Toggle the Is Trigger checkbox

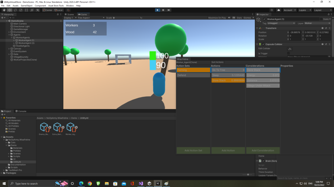[x=288, y=54]
